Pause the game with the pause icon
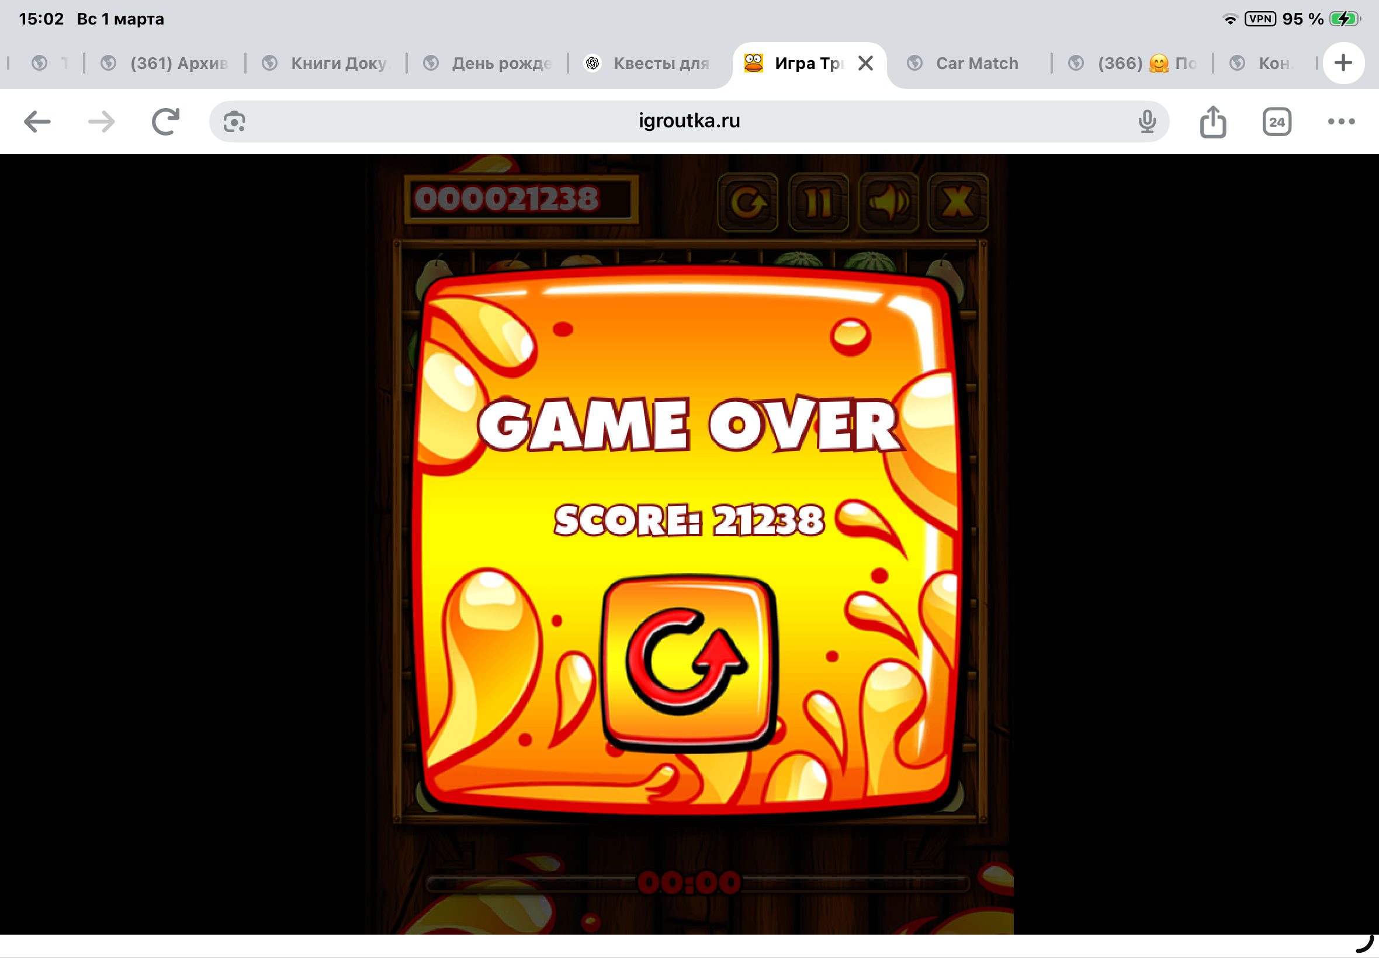Image resolution: width=1379 pixels, height=958 pixels. tap(818, 202)
